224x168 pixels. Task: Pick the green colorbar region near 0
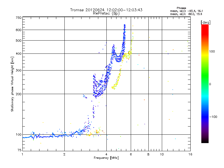pos(205,84)
